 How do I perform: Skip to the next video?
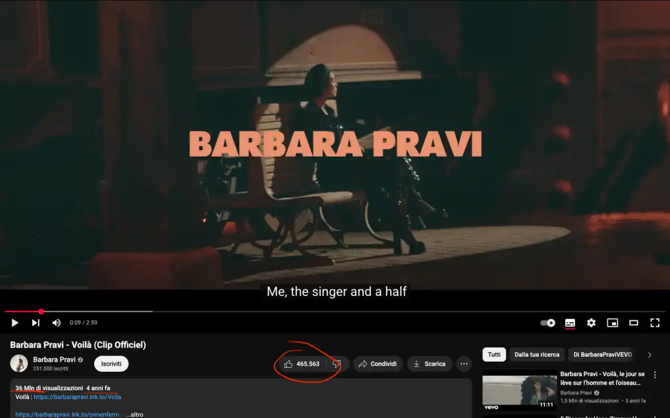pyautogui.click(x=36, y=323)
